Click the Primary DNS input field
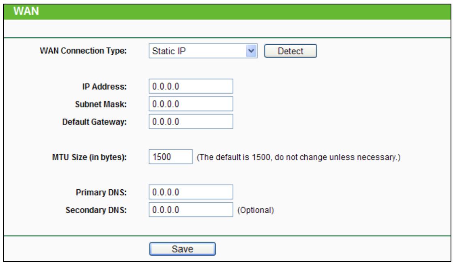The width and height of the screenshot is (453, 264). [x=191, y=192]
